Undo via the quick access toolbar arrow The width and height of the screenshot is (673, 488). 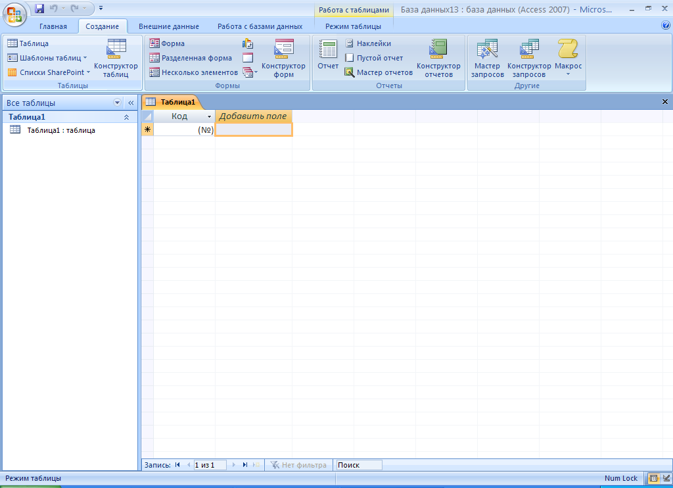(54, 8)
